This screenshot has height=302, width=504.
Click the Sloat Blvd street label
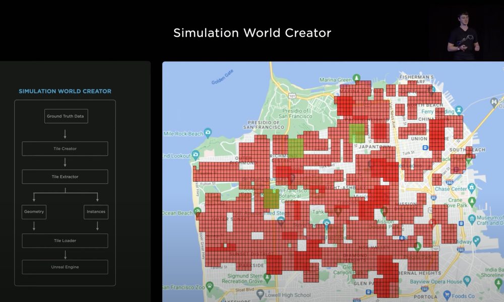pyautogui.click(x=244, y=290)
